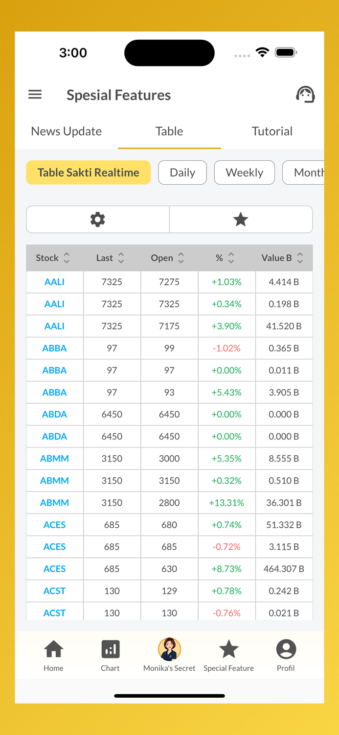Sort table by Stock column

pyautogui.click(x=67, y=258)
